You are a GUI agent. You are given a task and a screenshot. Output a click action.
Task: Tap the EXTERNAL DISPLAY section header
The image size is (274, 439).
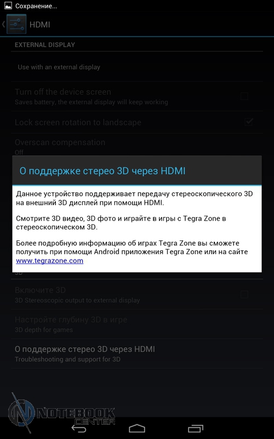pyautogui.click(x=45, y=45)
